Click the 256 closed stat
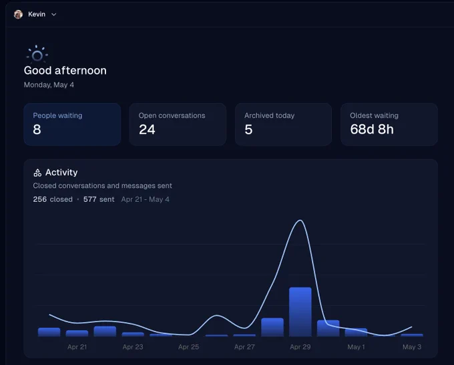Viewport: 454px width, 365px height. [x=53, y=199]
